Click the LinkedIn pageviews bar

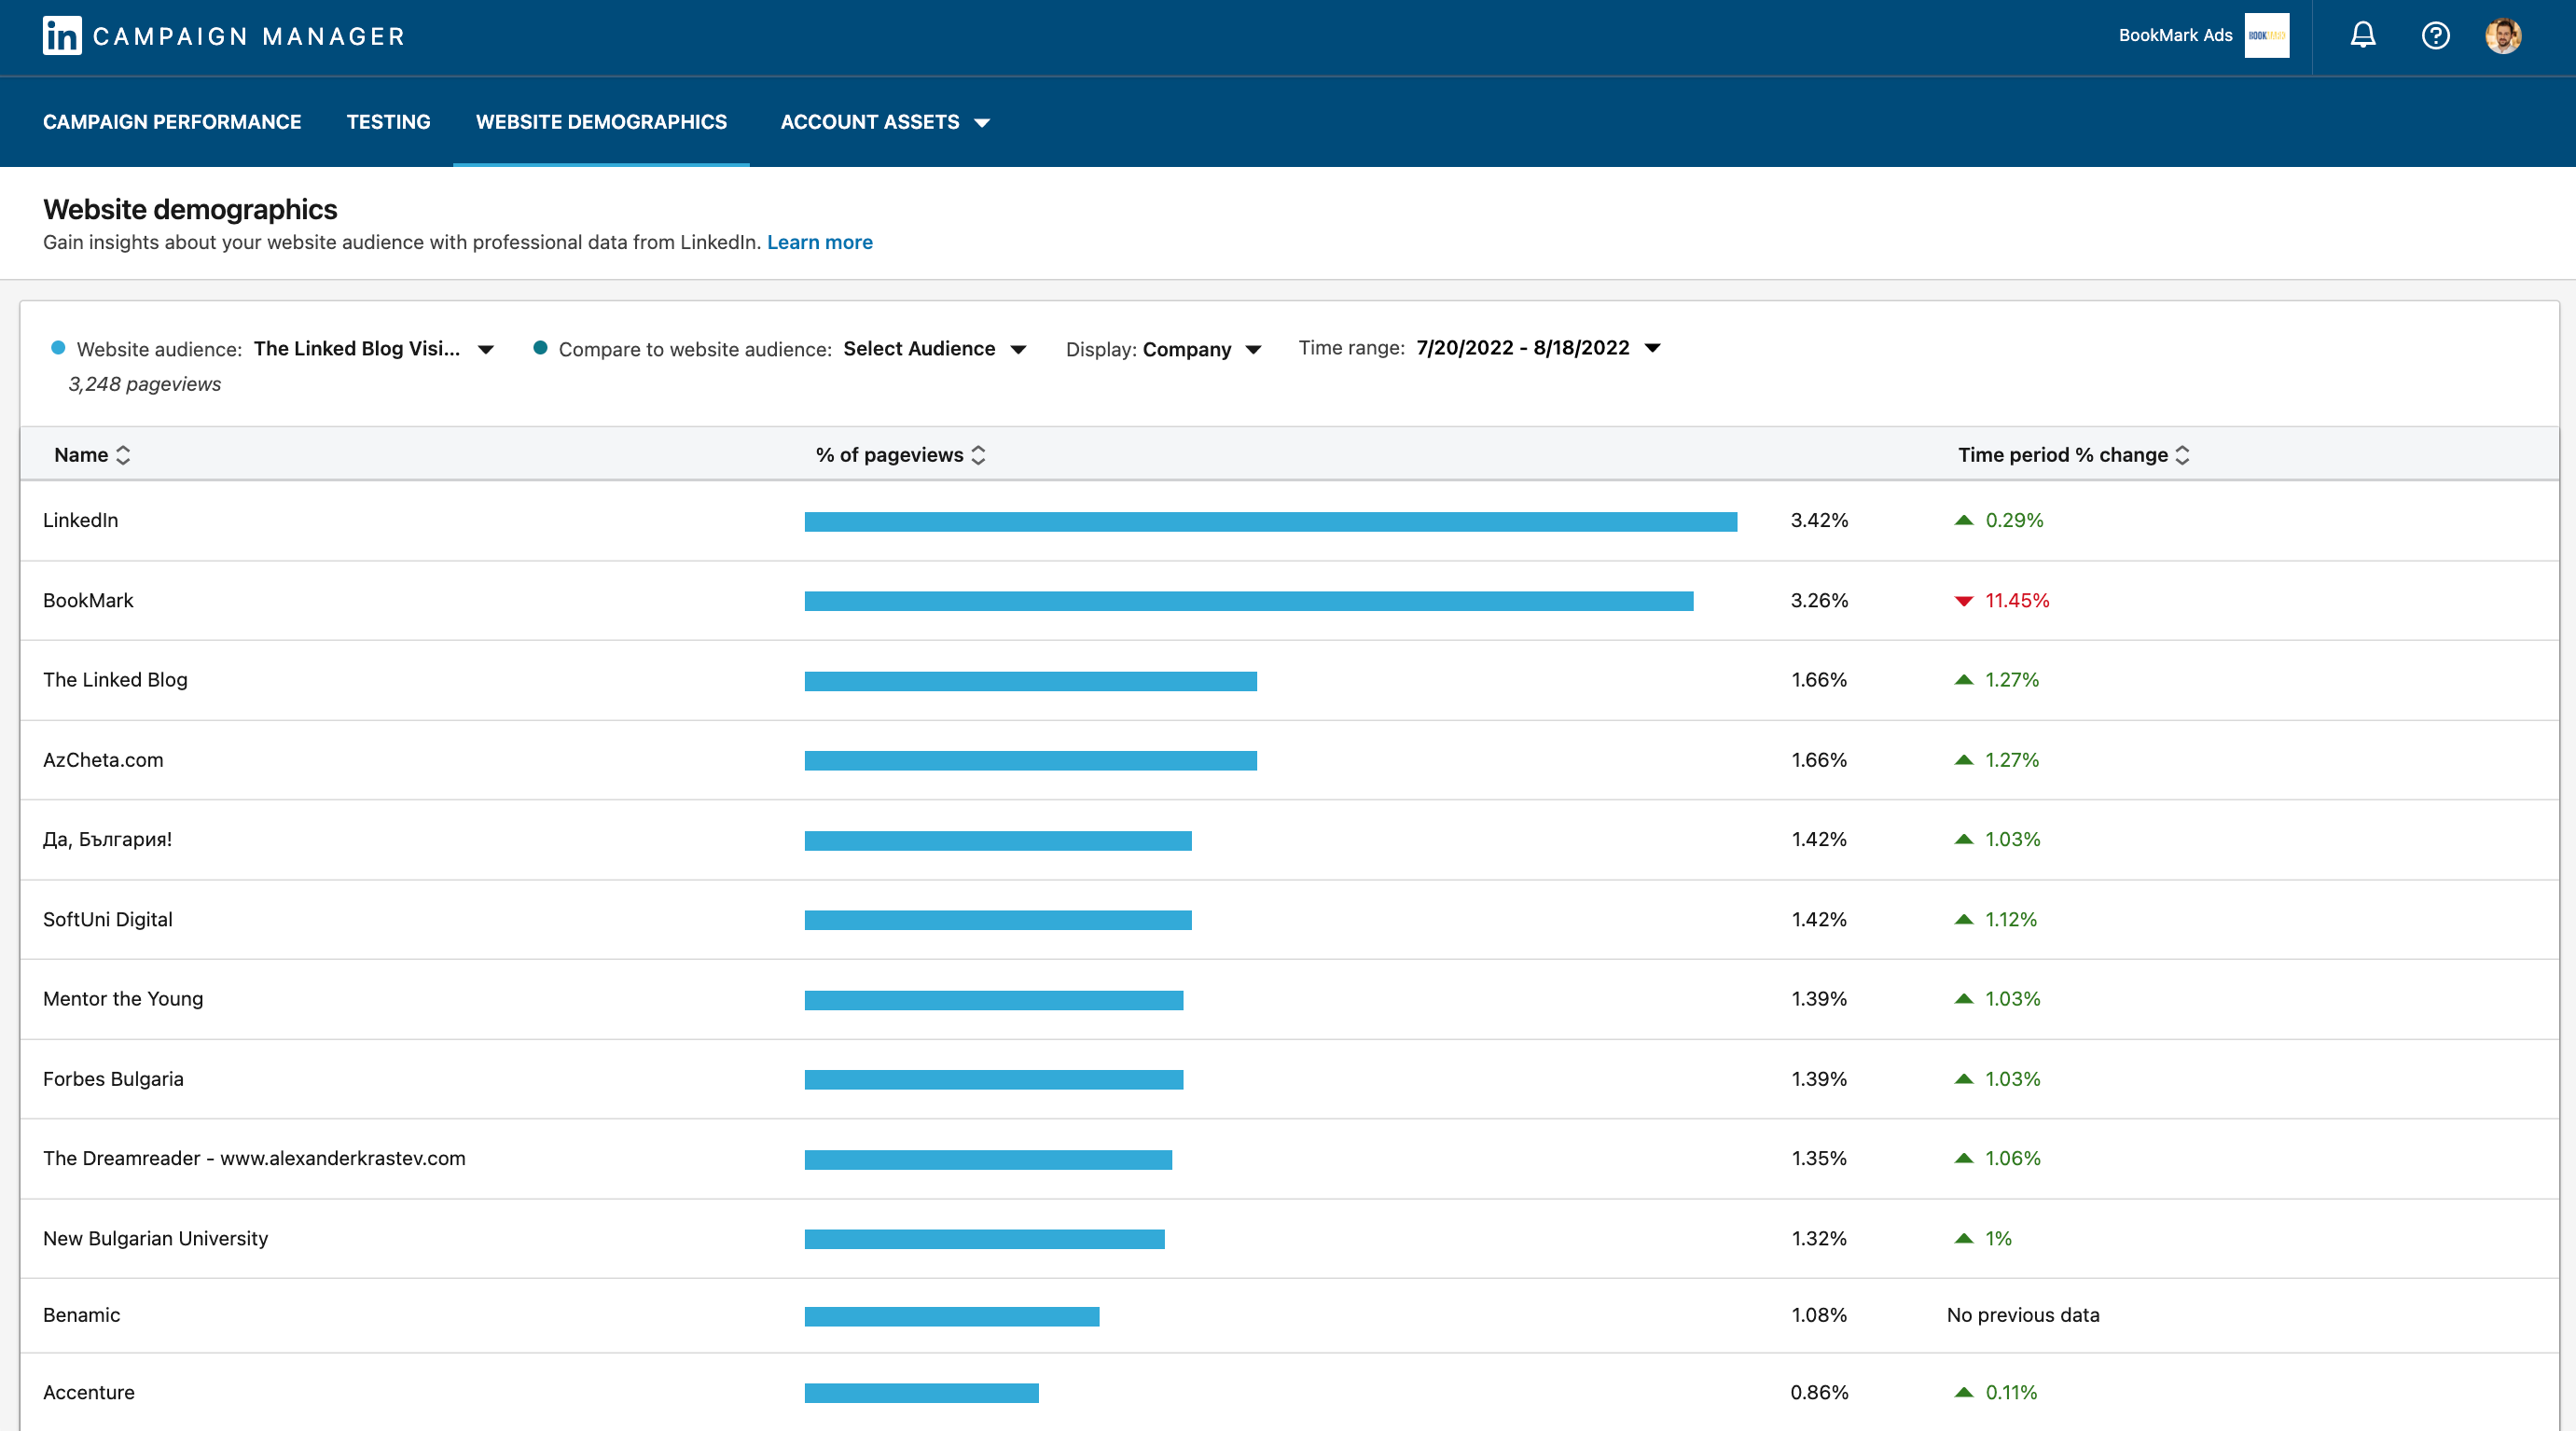(1271, 521)
